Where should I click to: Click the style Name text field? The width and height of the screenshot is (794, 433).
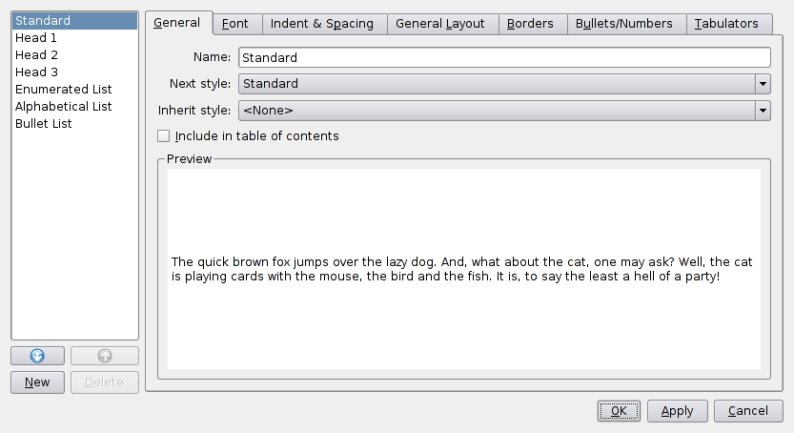pyautogui.click(x=503, y=58)
